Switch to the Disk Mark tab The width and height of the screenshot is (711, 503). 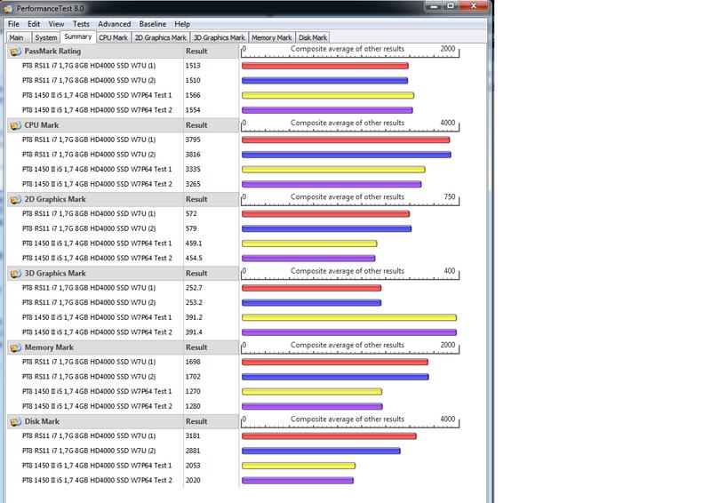pyautogui.click(x=313, y=37)
